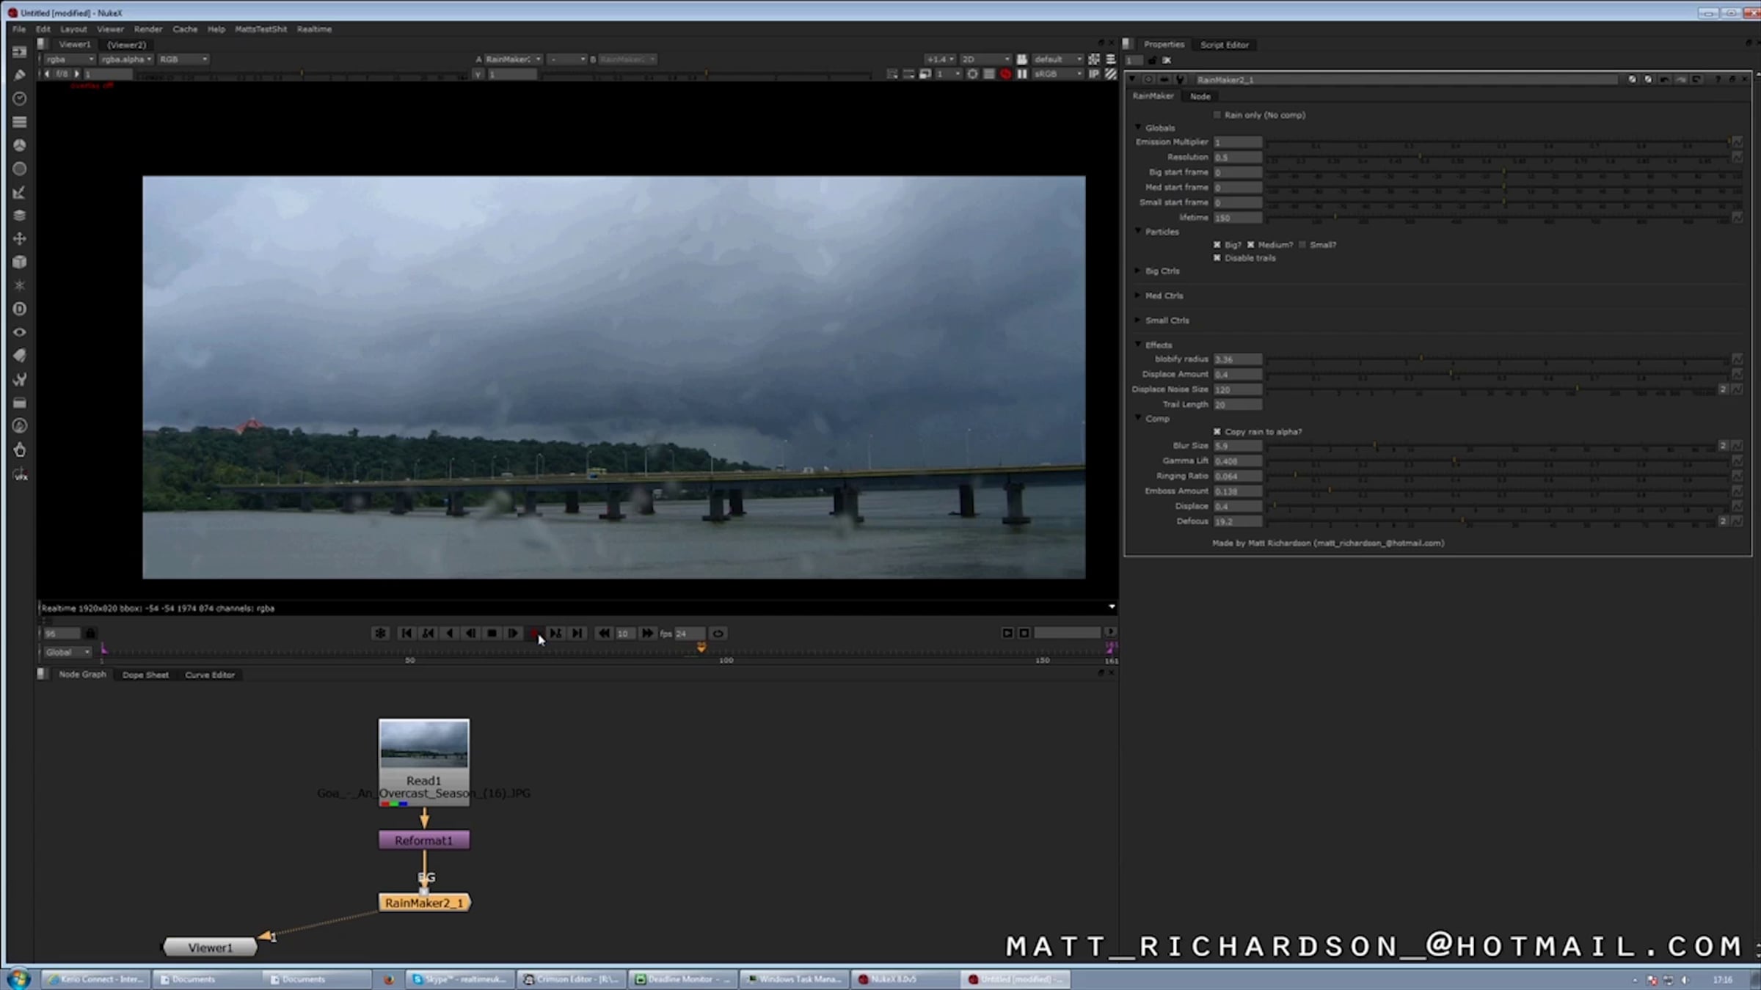Click the lock properties bin icon
1761x990 pixels.
pyautogui.click(x=1152, y=60)
